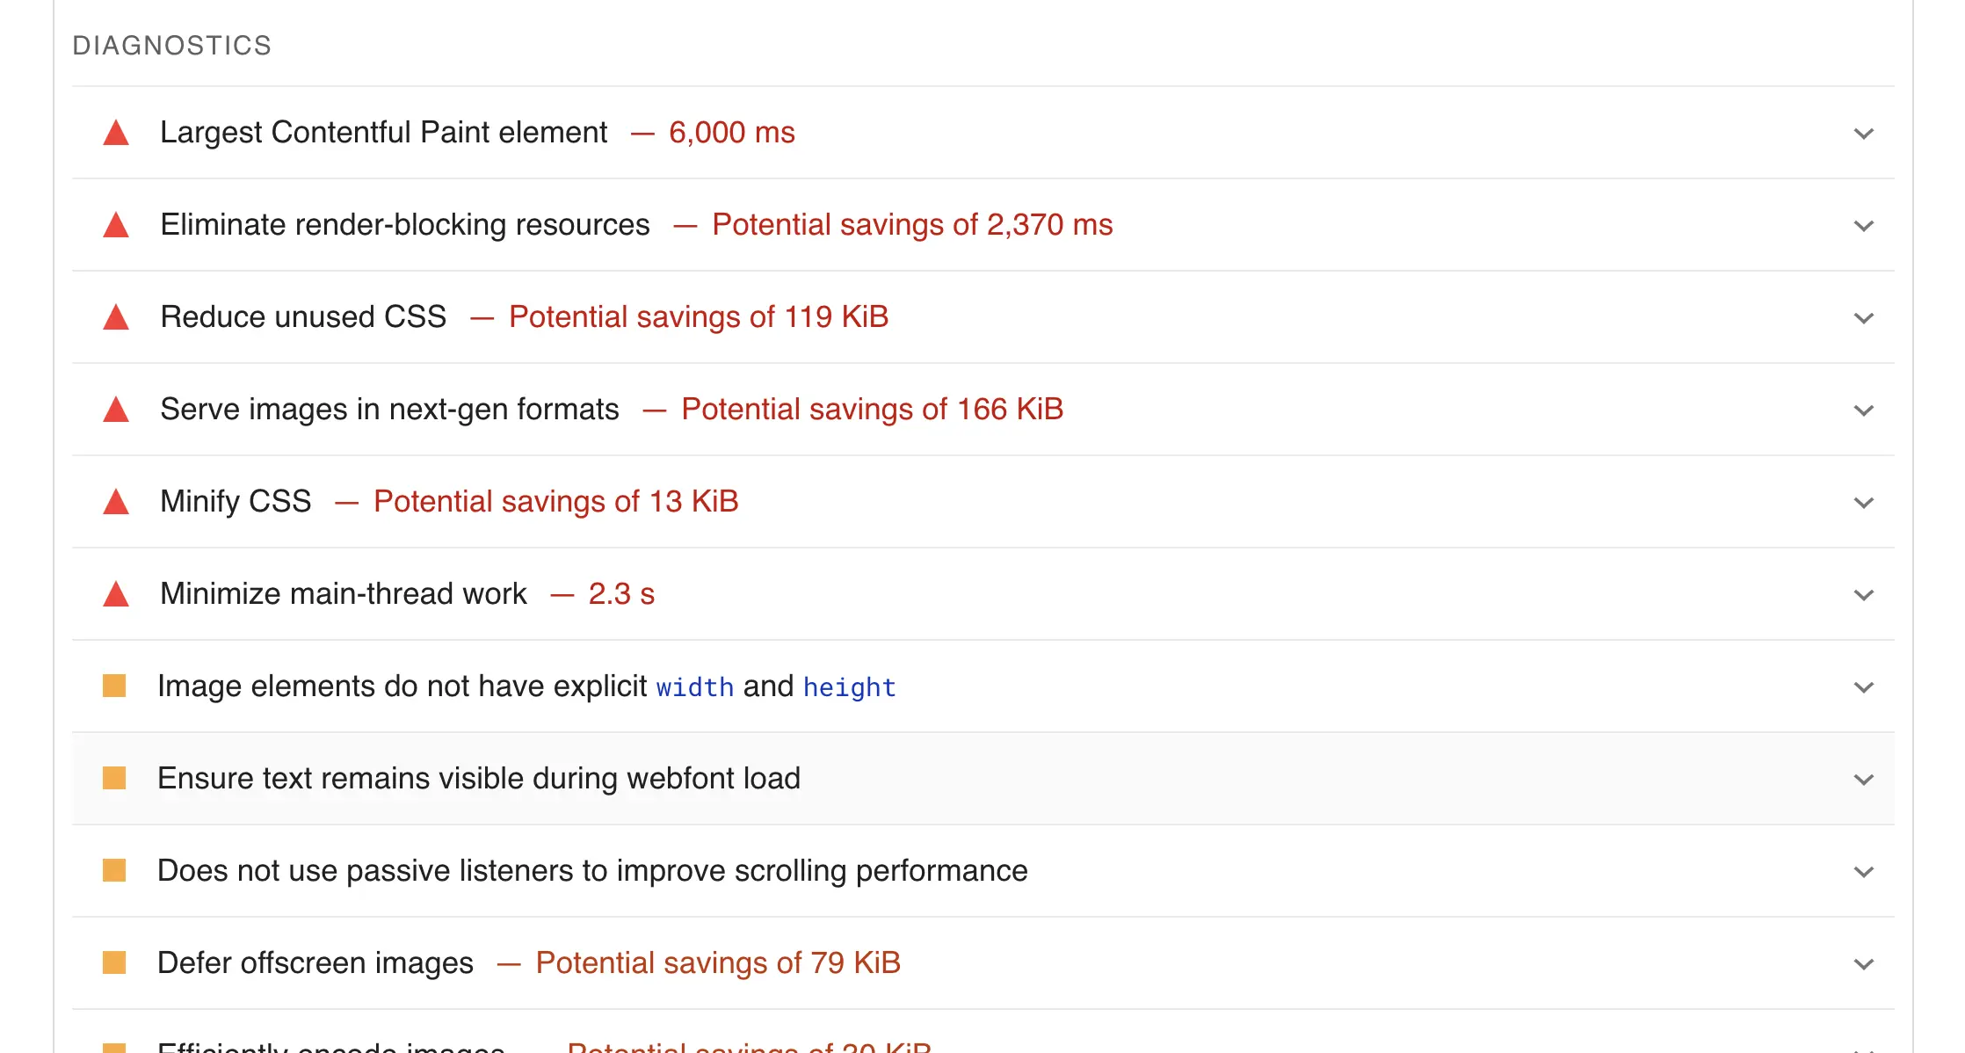Expand Minify CSS details chevron
1965x1053 pixels.
[x=1863, y=503]
